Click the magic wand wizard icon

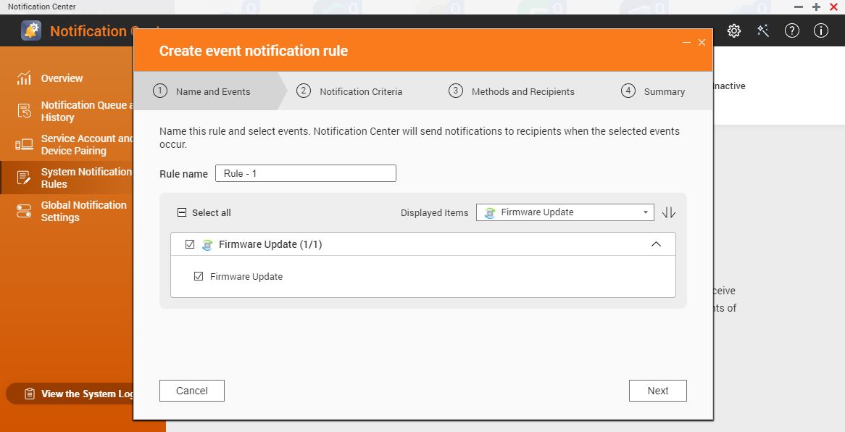pyautogui.click(x=763, y=30)
